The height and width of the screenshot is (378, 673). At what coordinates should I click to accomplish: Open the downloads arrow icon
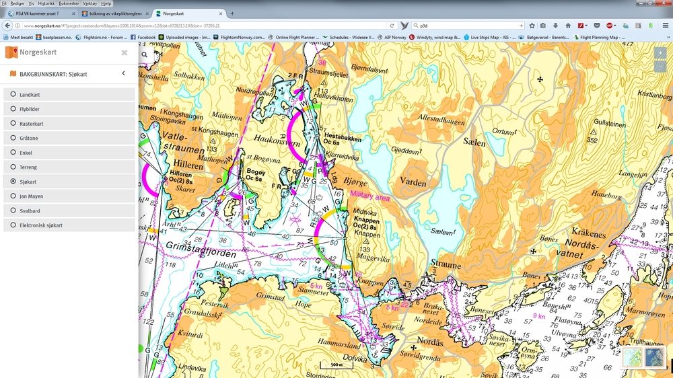coord(555,26)
